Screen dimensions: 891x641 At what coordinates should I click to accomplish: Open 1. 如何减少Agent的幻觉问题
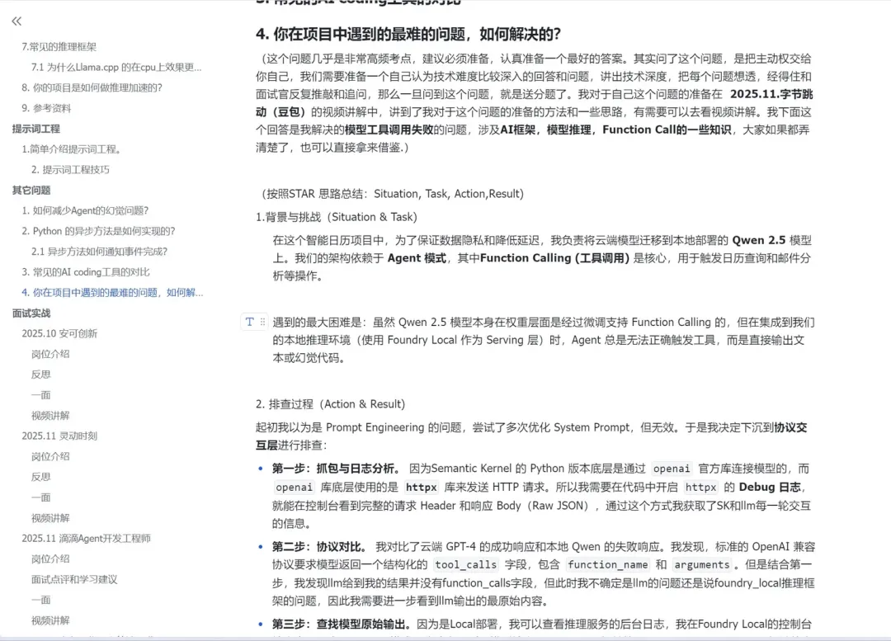coord(85,211)
